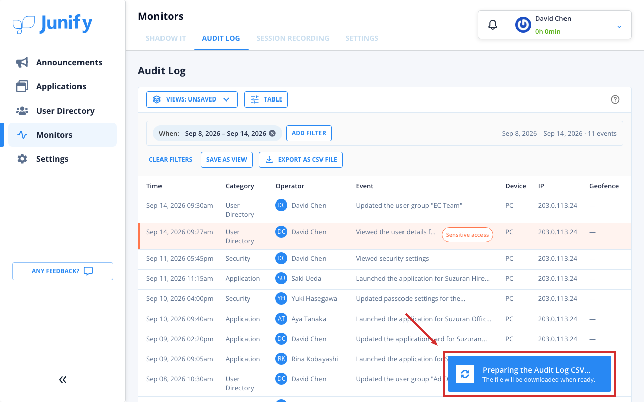The image size is (644, 402).
Task: Select event 'Viewed security settings'
Action: 392,258
